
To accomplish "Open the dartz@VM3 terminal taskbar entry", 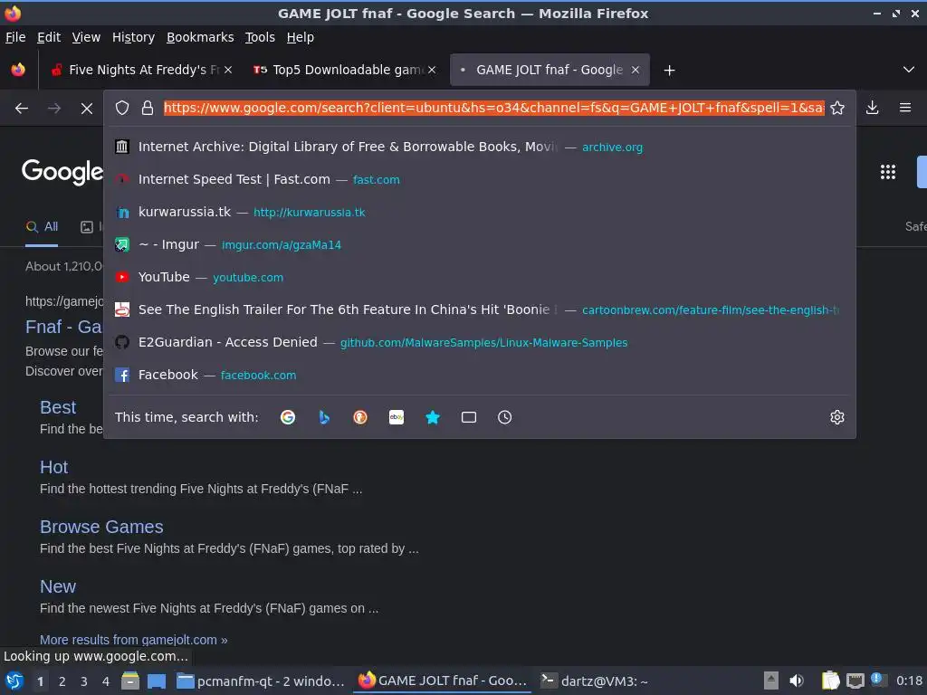I will click(x=594, y=681).
